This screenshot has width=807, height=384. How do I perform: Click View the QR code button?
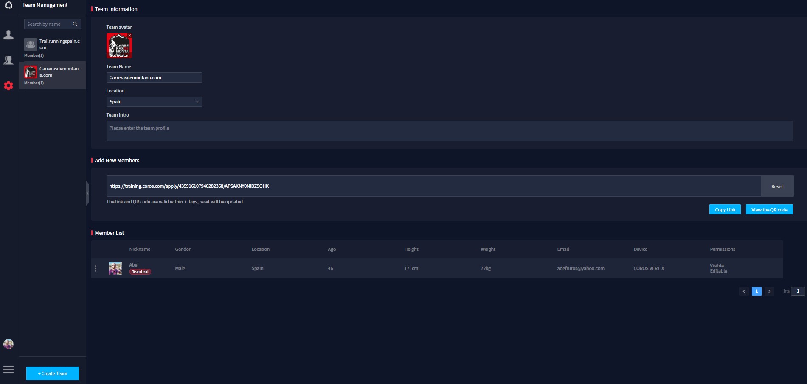tap(769, 210)
